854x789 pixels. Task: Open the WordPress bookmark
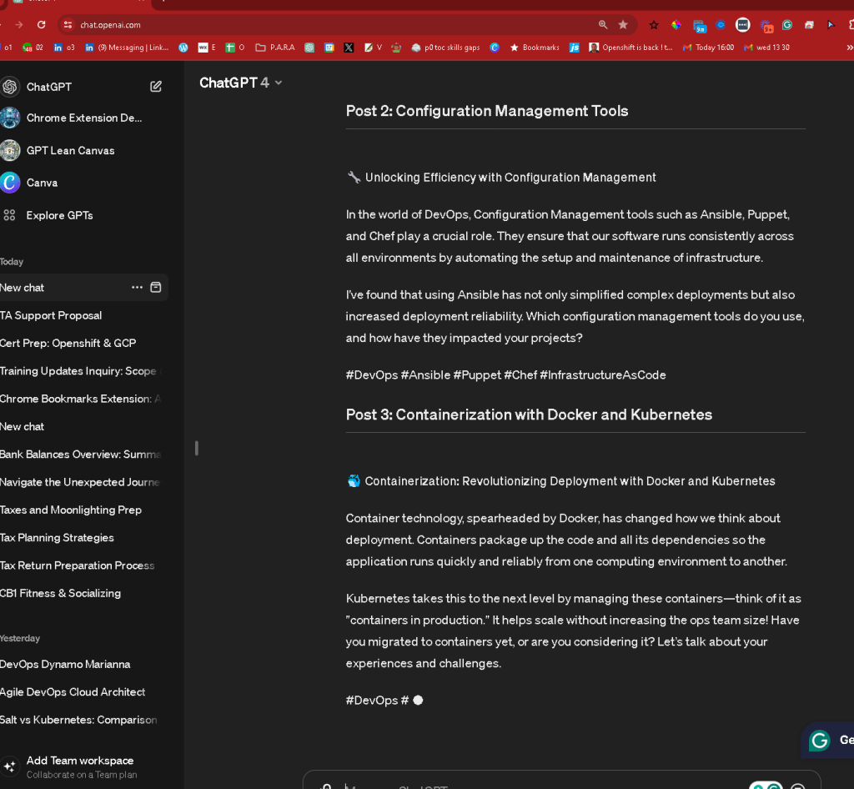click(183, 48)
